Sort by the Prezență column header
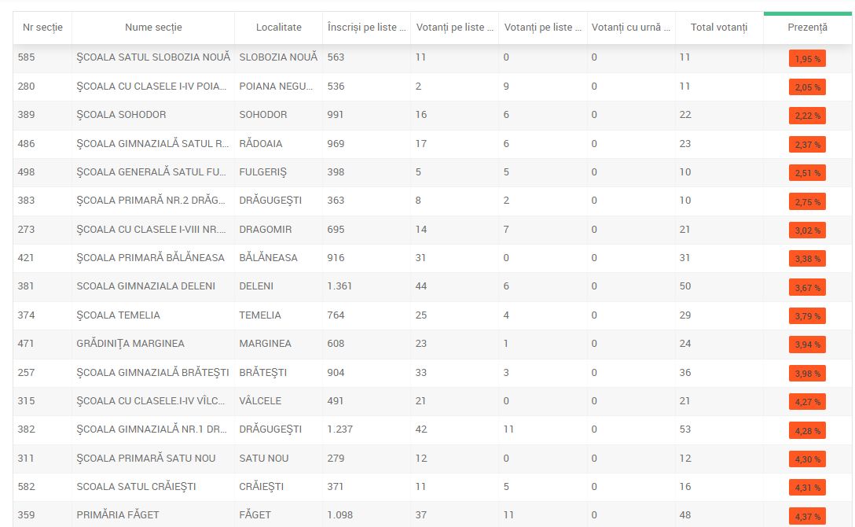This screenshot has height=527, width=855. pos(807,28)
